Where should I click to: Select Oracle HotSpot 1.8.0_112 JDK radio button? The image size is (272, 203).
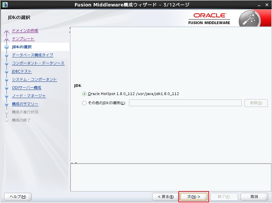(84, 94)
